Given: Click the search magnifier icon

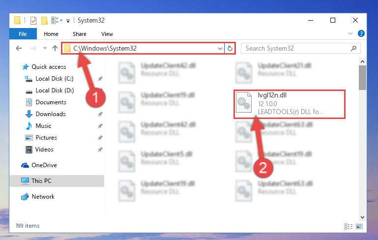Looking at the screenshot, I should (353, 49).
